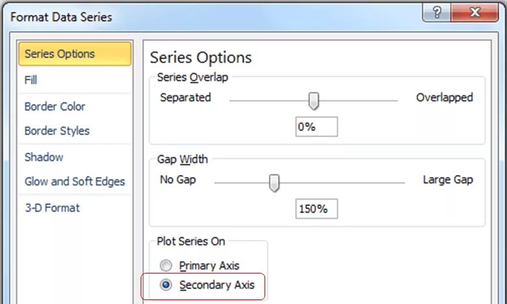Click the Gap Width 150% field

coord(316,209)
